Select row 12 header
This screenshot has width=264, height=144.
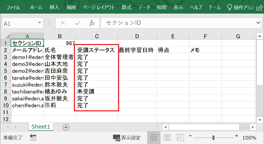click(6, 119)
